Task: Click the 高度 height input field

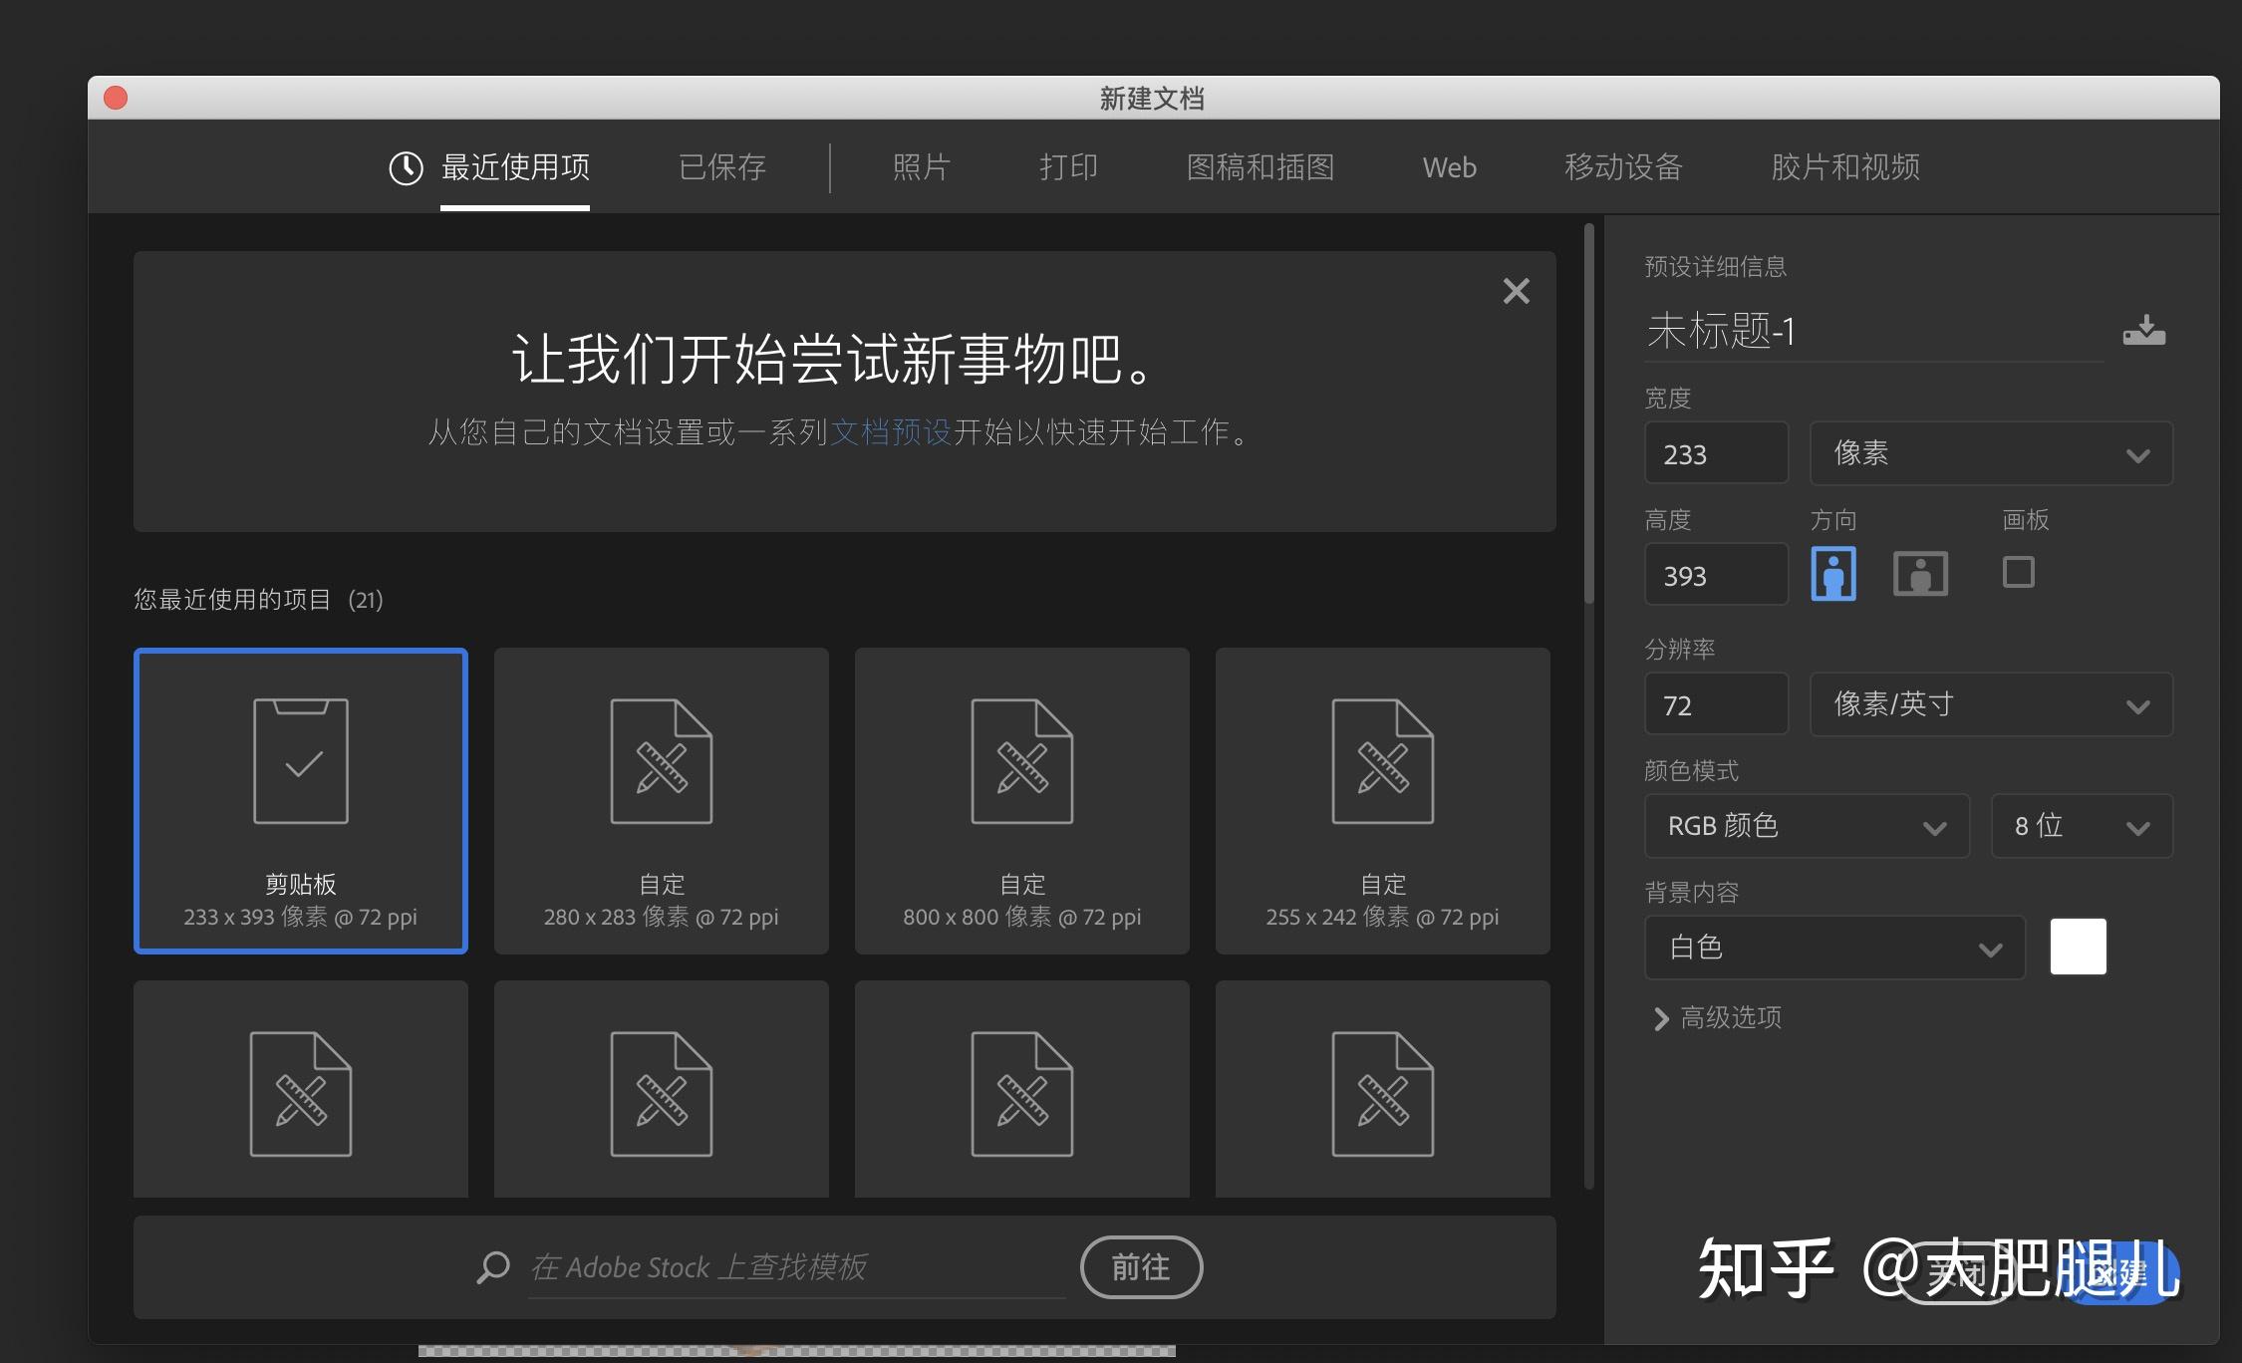Action: coord(1716,575)
